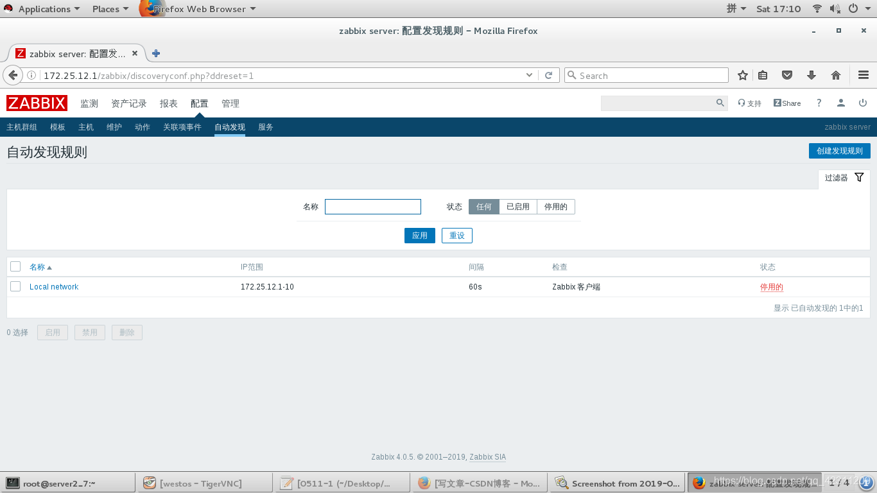Click the Firefox Search box
Image resolution: width=877 pixels, height=493 pixels.
coord(647,75)
